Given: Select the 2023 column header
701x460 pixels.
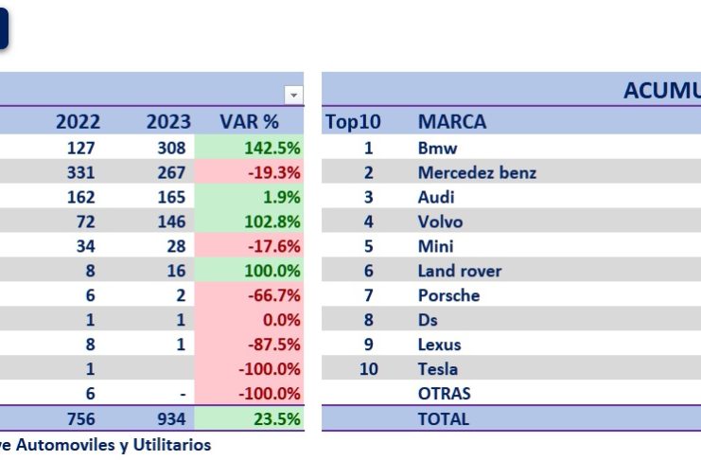Looking at the screenshot, I should tap(168, 122).
